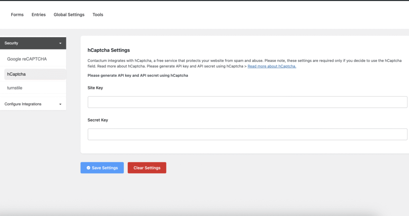Open the Tools menu item
This screenshot has width=409, height=216.
[x=98, y=15]
